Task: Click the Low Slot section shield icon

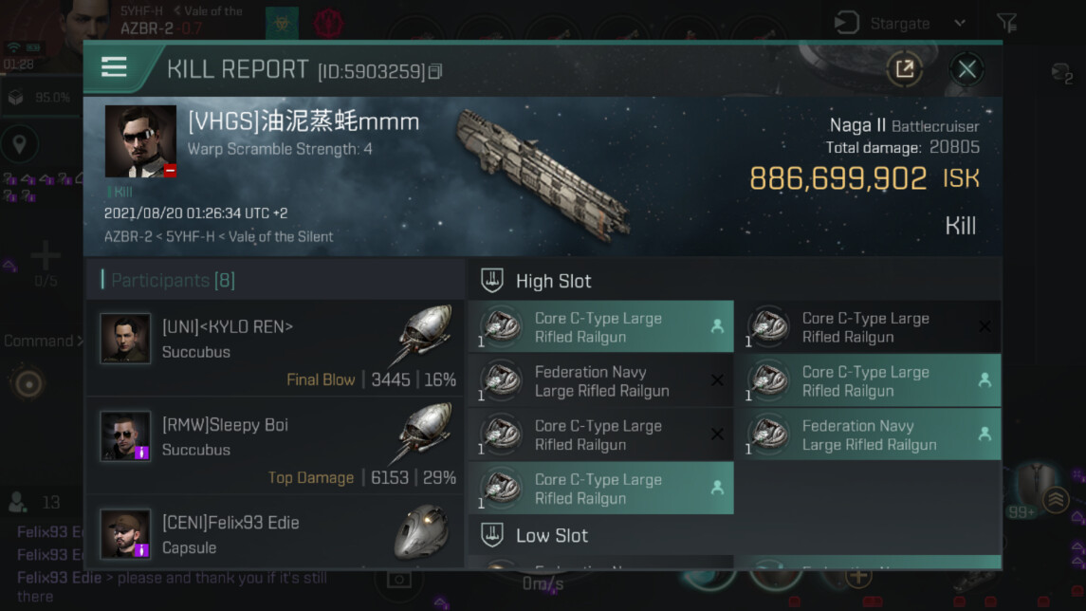Action: (491, 535)
